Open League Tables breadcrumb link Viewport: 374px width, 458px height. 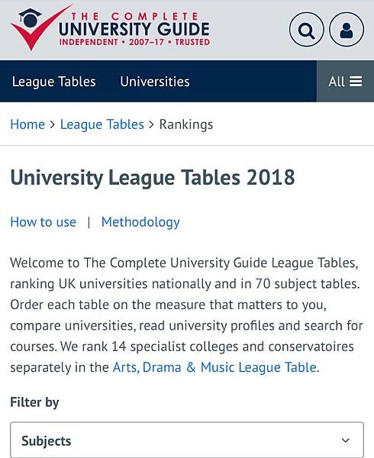click(x=102, y=124)
